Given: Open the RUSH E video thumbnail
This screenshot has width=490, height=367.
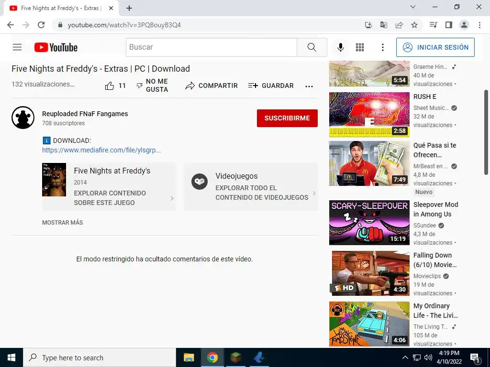Looking at the screenshot, I should (x=369, y=115).
